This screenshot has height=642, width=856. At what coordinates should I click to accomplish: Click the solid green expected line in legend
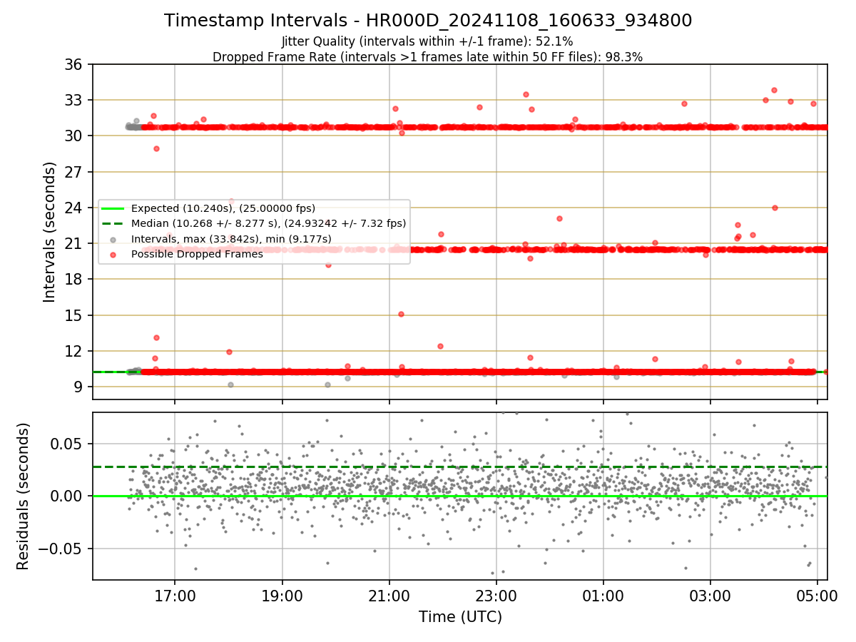click(113, 208)
